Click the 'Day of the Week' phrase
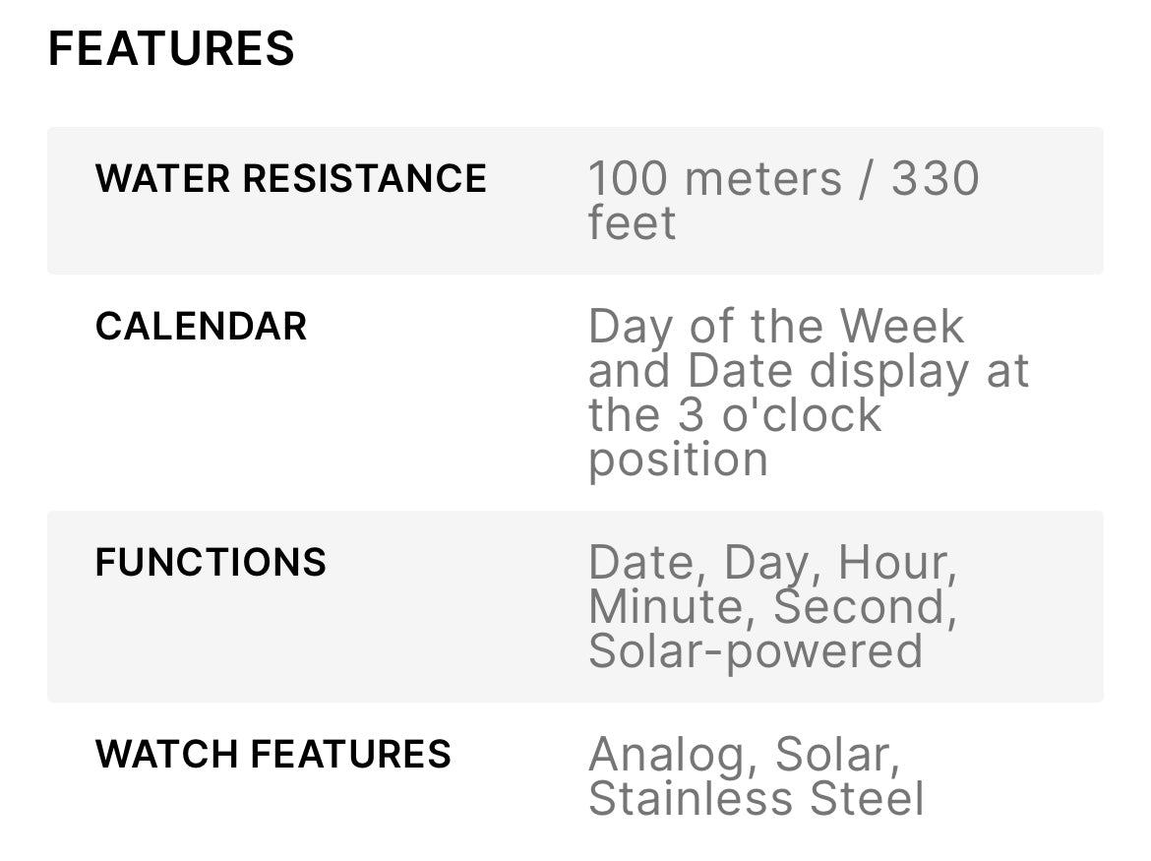1151x861 pixels. point(776,327)
